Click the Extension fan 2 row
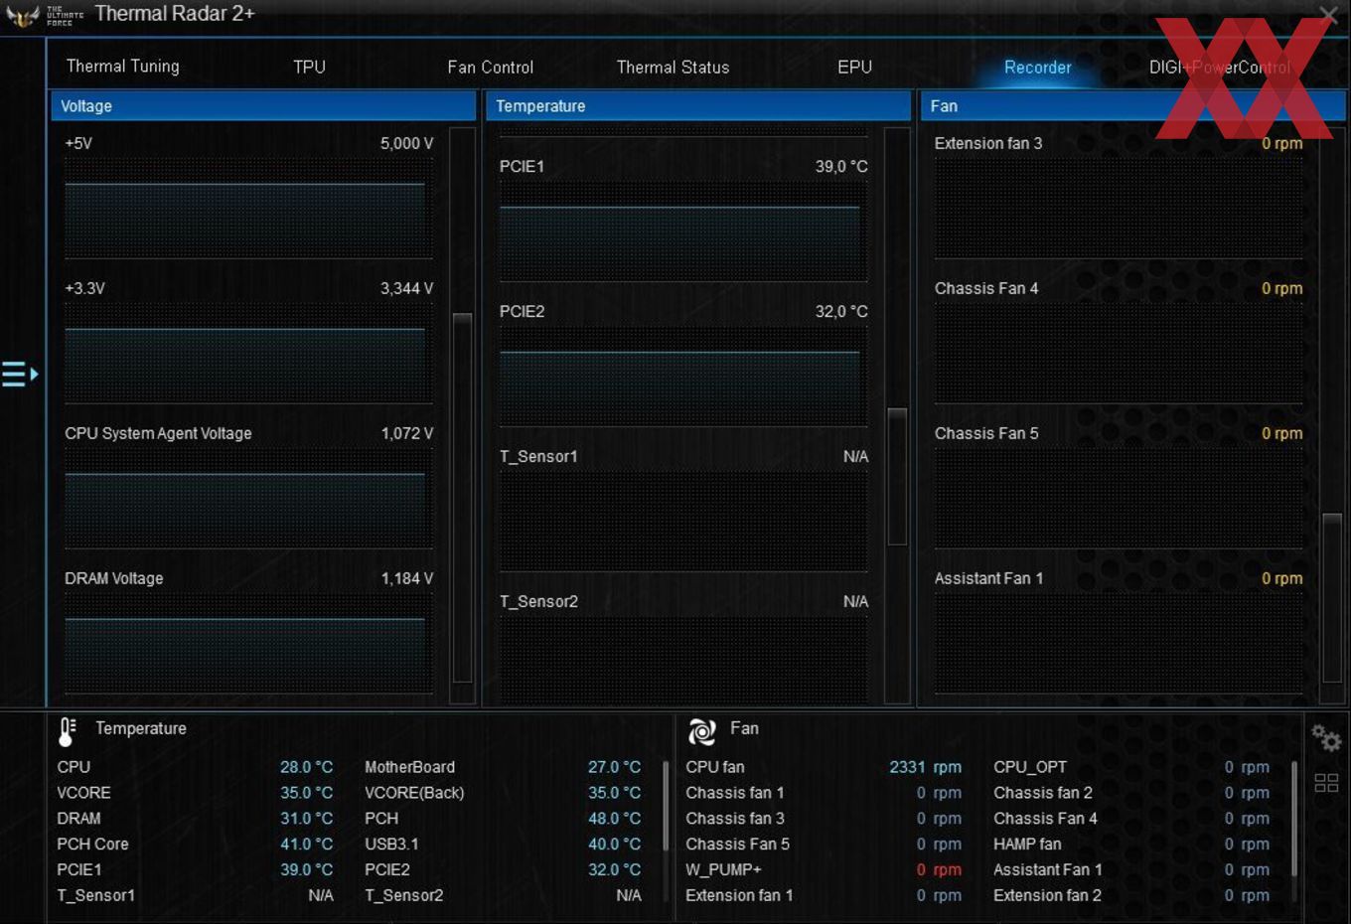This screenshot has width=1351, height=924. (x=1131, y=895)
